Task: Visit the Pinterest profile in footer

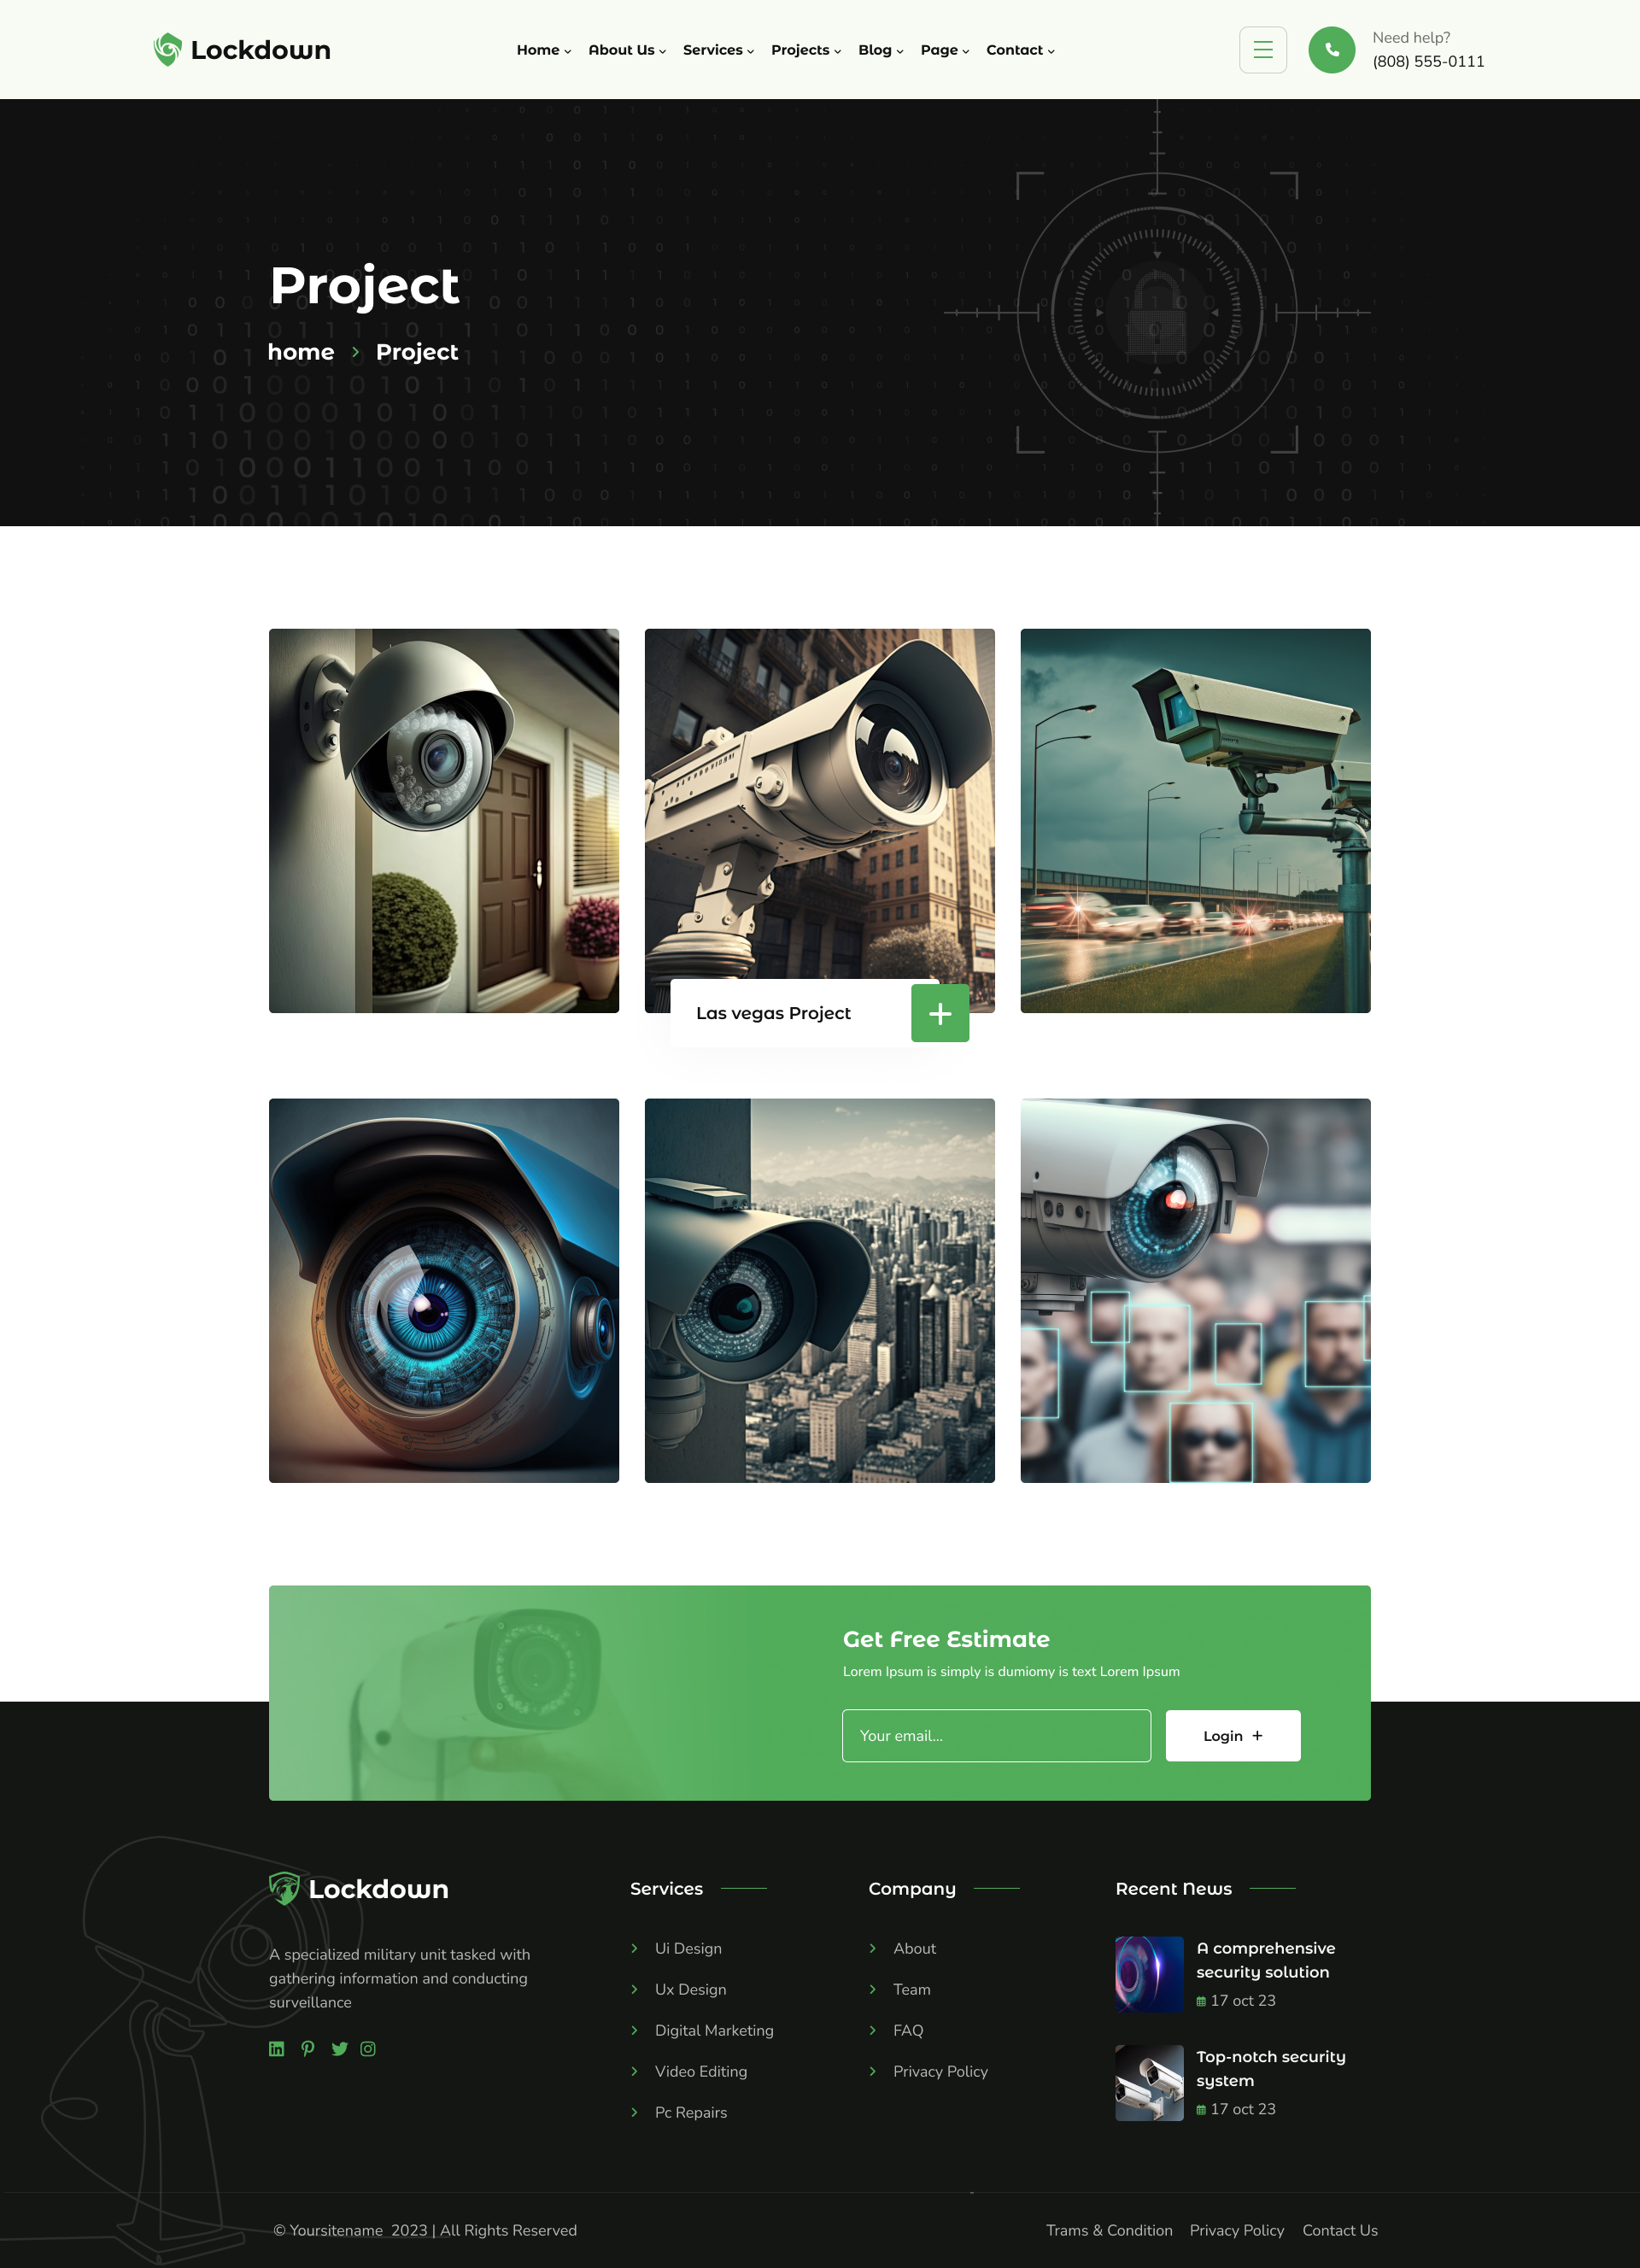Action: pyautogui.click(x=308, y=2048)
